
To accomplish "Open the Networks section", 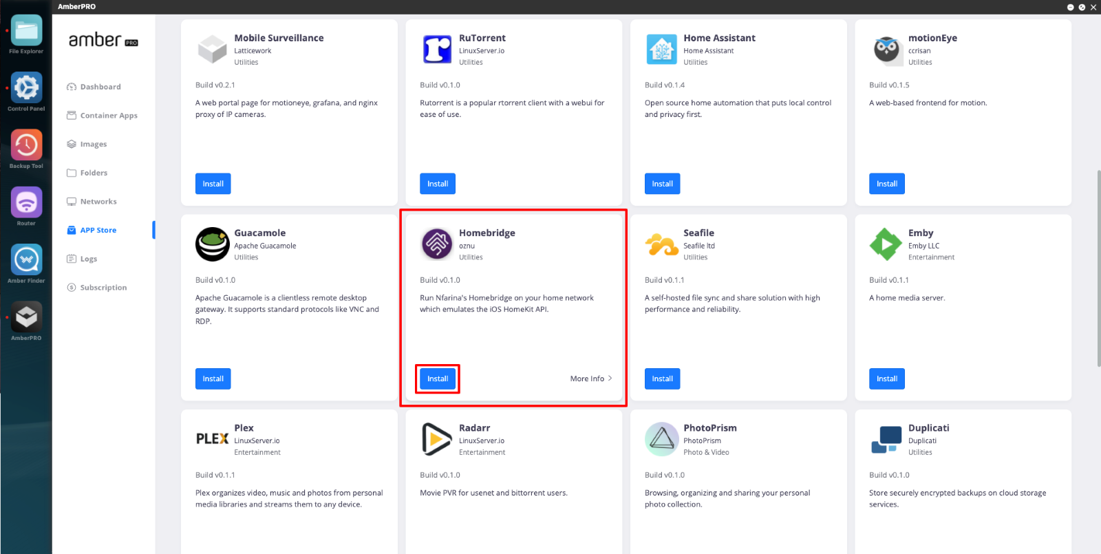I will [x=98, y=202].
